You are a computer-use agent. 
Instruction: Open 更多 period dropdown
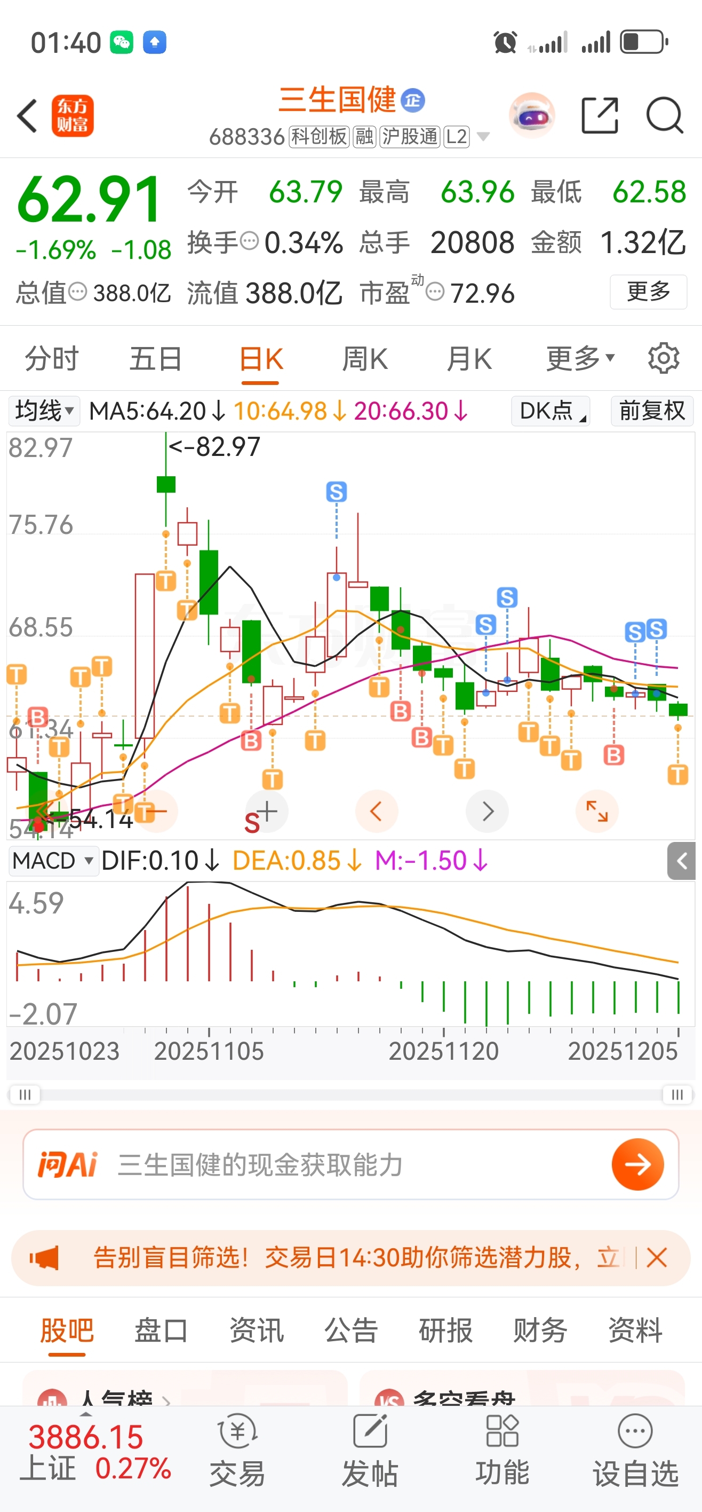(580, 358)
